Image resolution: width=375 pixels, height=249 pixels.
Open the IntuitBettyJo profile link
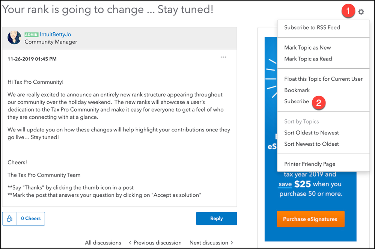tap(56, 34)
